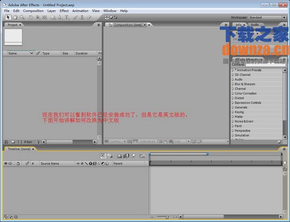
Task: Click the Local Axis Mode icon
Action: 107,17
